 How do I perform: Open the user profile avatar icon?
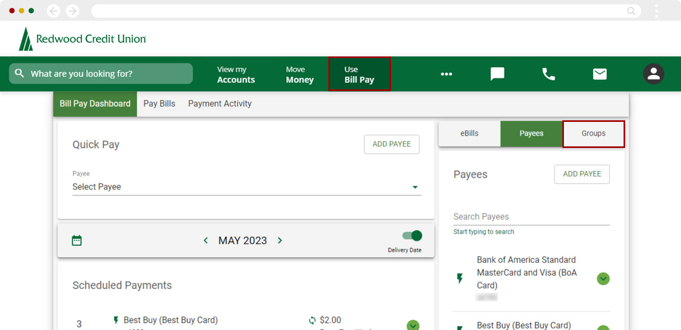coord(653,74)
